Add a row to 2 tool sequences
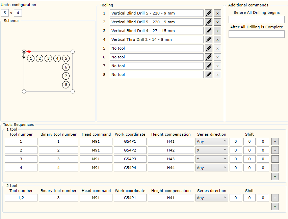 tap(275, 207)
